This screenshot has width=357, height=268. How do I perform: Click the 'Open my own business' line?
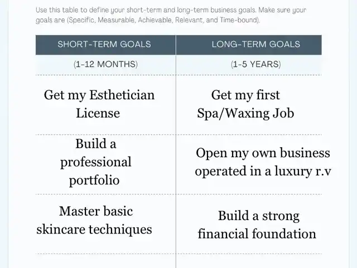click(263, 153)
